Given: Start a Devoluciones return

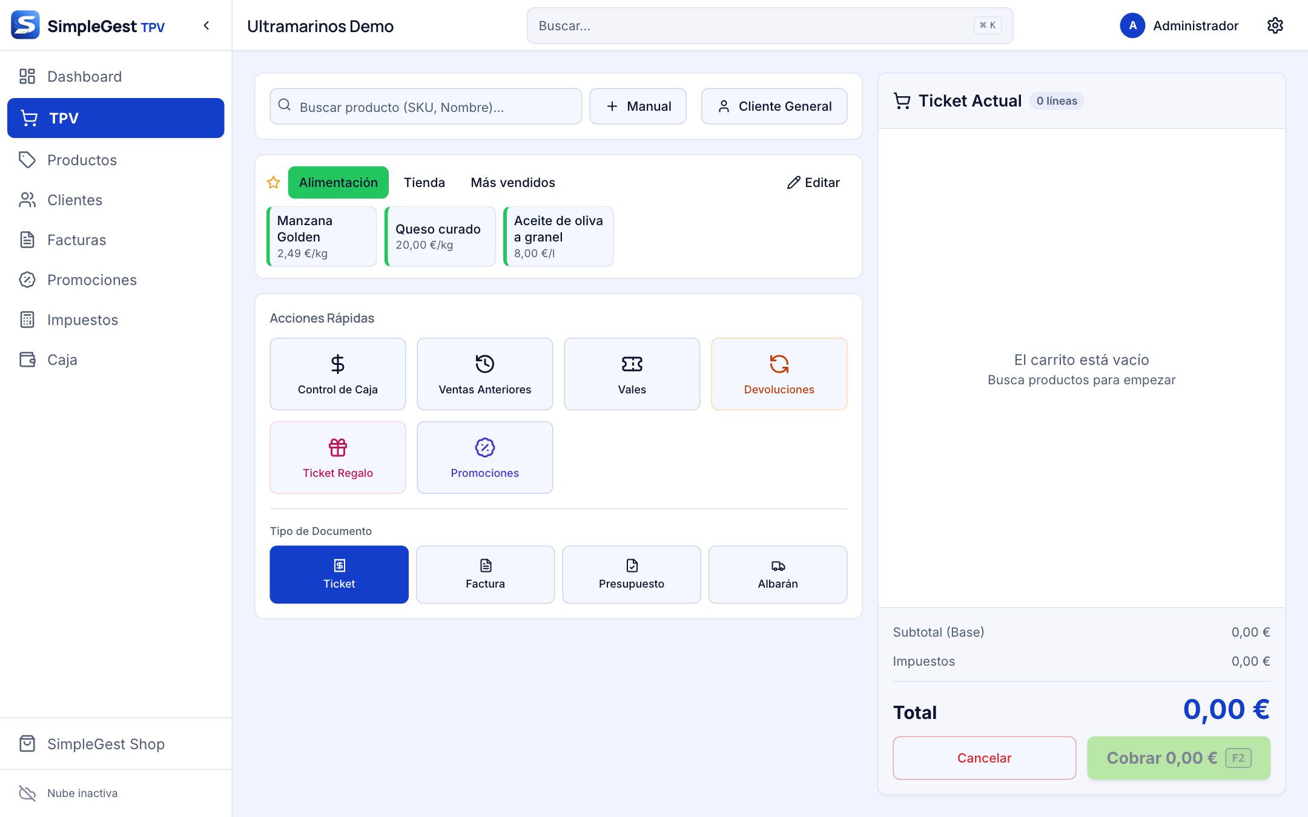Looking at the screenshot, I should [779, 374].
